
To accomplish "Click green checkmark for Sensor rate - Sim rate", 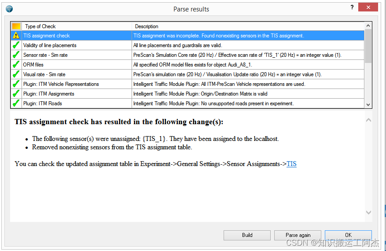I will (16, 55).
